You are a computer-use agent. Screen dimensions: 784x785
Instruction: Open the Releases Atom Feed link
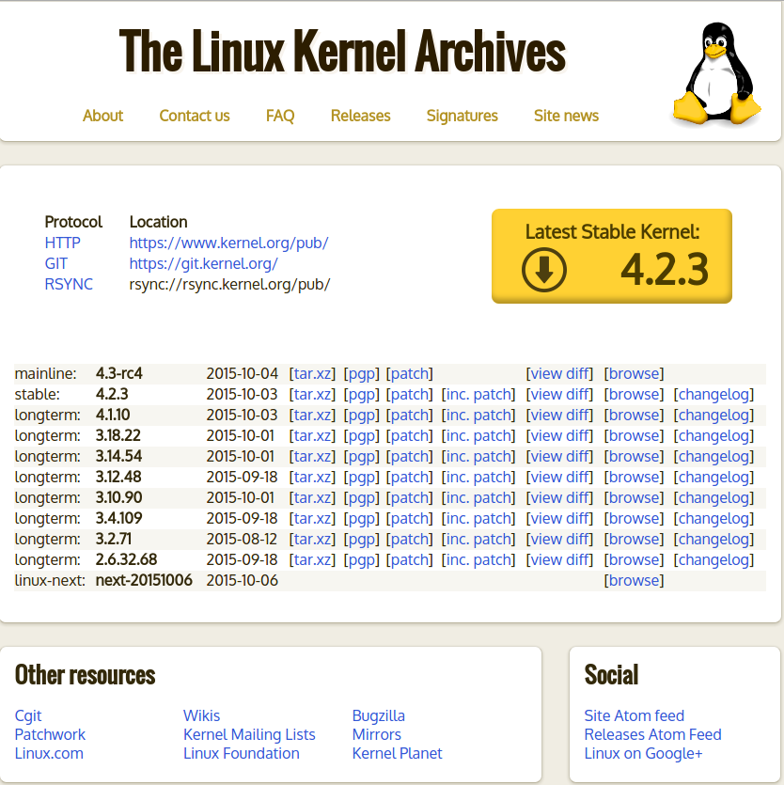[x=652, y=734]
